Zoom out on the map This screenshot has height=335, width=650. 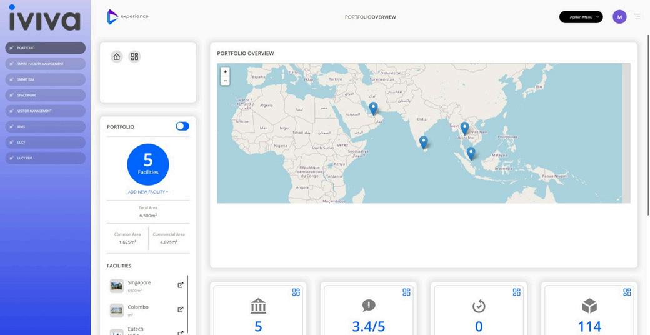225,81
